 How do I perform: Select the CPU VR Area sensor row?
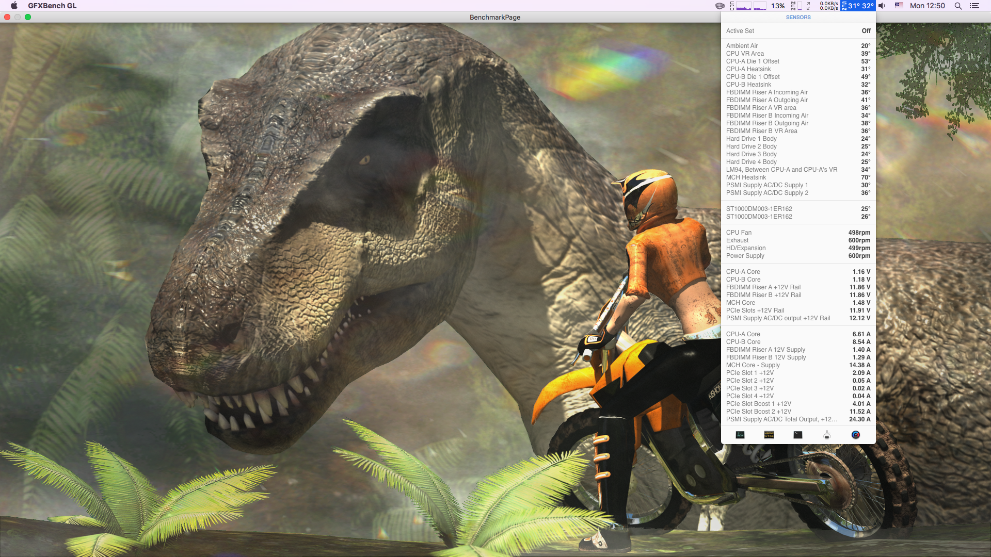click(798, 54)
